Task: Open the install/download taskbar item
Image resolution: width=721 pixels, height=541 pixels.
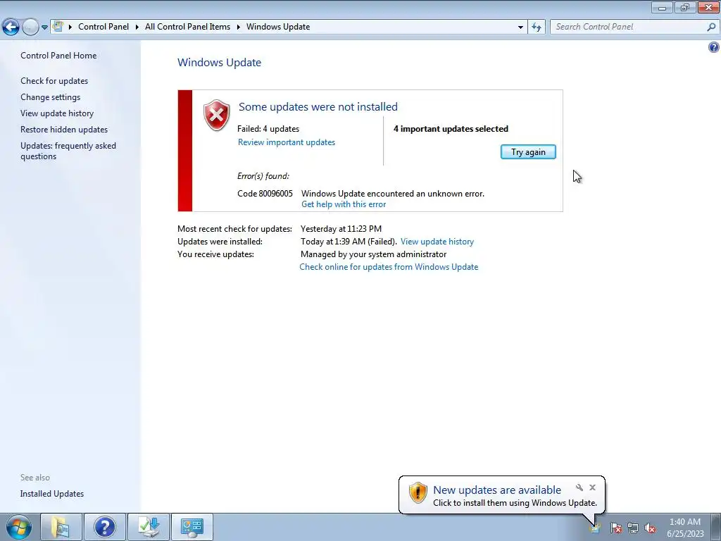Action: point(149,527)
